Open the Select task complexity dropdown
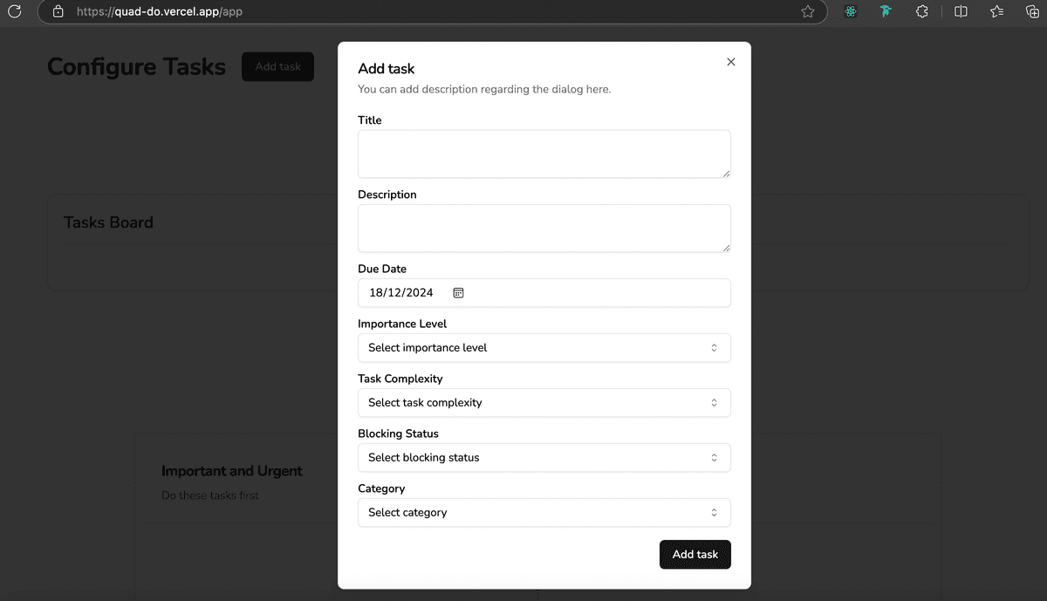1047x601 pixels. point(544,402)
